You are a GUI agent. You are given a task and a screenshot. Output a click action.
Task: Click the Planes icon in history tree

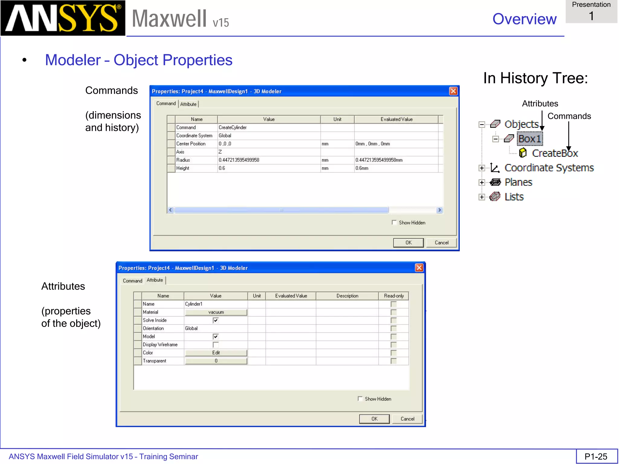495,182
